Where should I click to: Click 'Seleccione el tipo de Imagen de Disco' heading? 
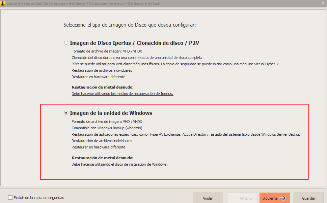click(x=130, y=25)
